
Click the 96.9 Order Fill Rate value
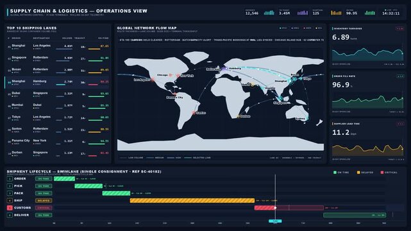(x=340, y=85)
